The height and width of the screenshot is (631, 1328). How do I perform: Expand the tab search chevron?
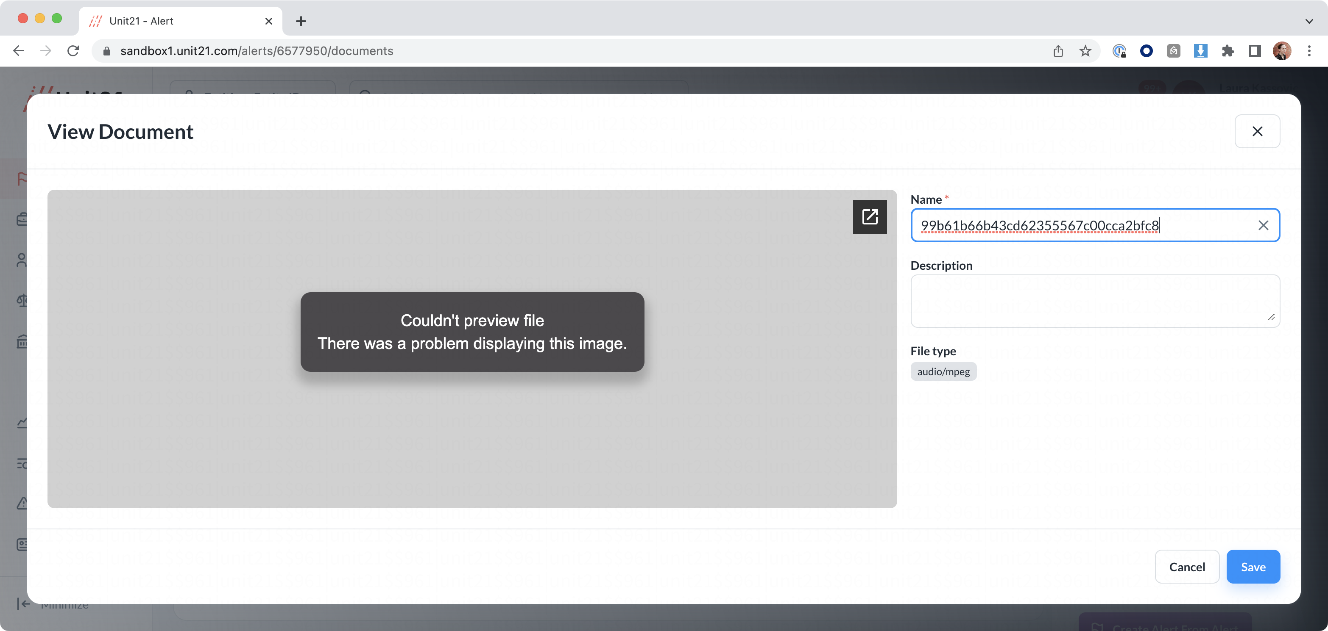click(x=1309, y=21)
